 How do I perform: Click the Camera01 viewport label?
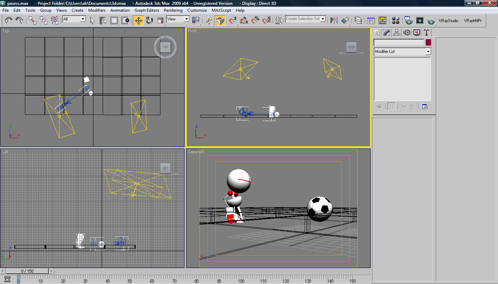click(196, 152)
